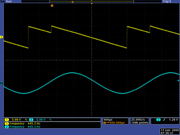Screen dimensions: 180x135
Task: Click the Tek logo in top-left corner
Action: click(3, 1)
